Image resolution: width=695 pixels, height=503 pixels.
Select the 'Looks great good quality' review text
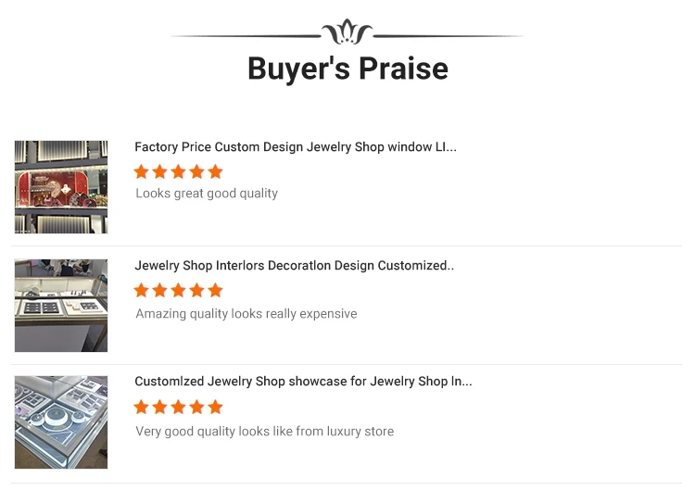(x=207, y=194)
